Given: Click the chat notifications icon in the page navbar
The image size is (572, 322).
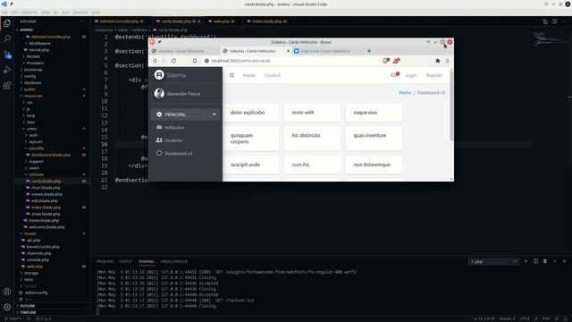Looking at the screenshot, I should point(395,75).
